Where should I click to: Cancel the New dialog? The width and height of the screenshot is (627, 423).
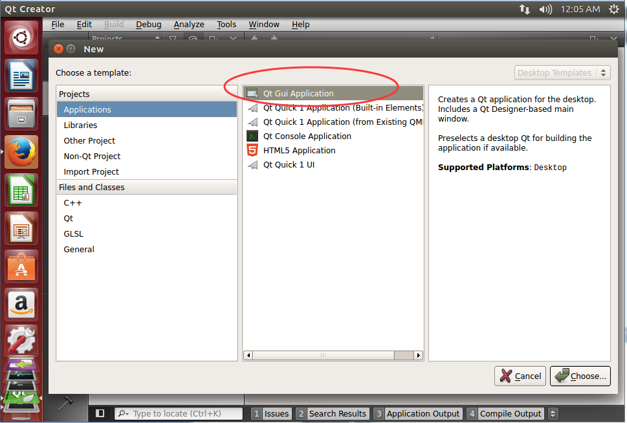click(520, 376)
